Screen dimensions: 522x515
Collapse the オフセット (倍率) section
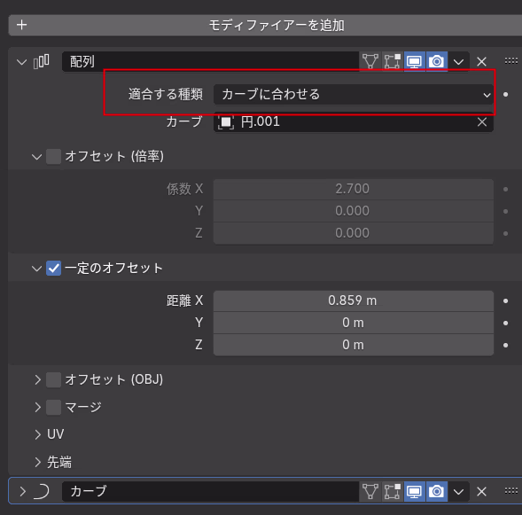click(36, 157)
